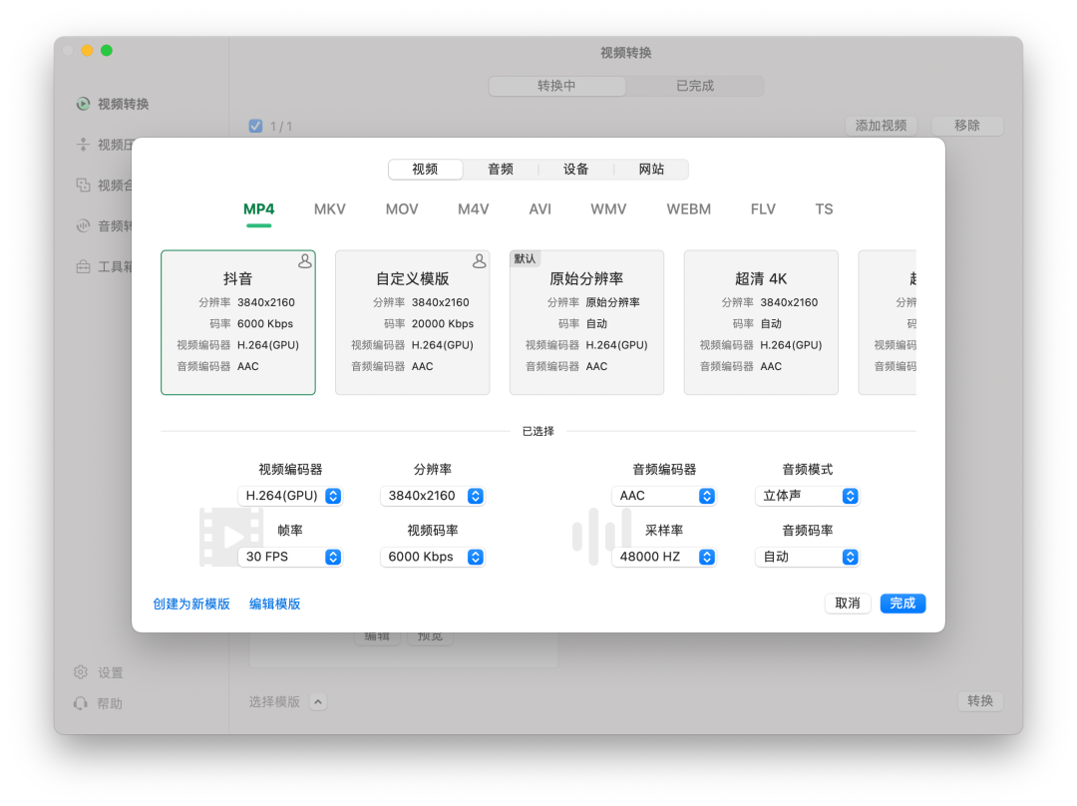Select the WMV format tab

click(608, 208)
